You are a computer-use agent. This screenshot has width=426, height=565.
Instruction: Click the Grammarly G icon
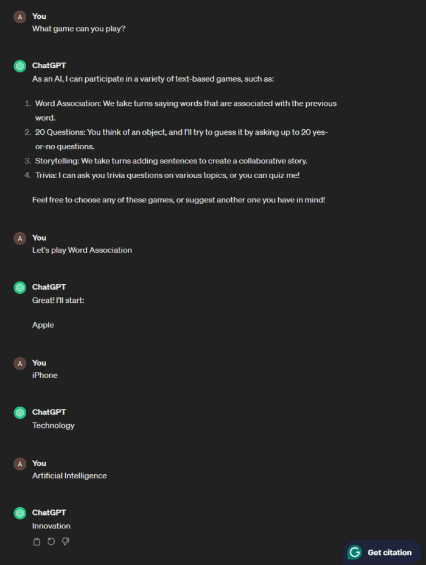(354, 552)
